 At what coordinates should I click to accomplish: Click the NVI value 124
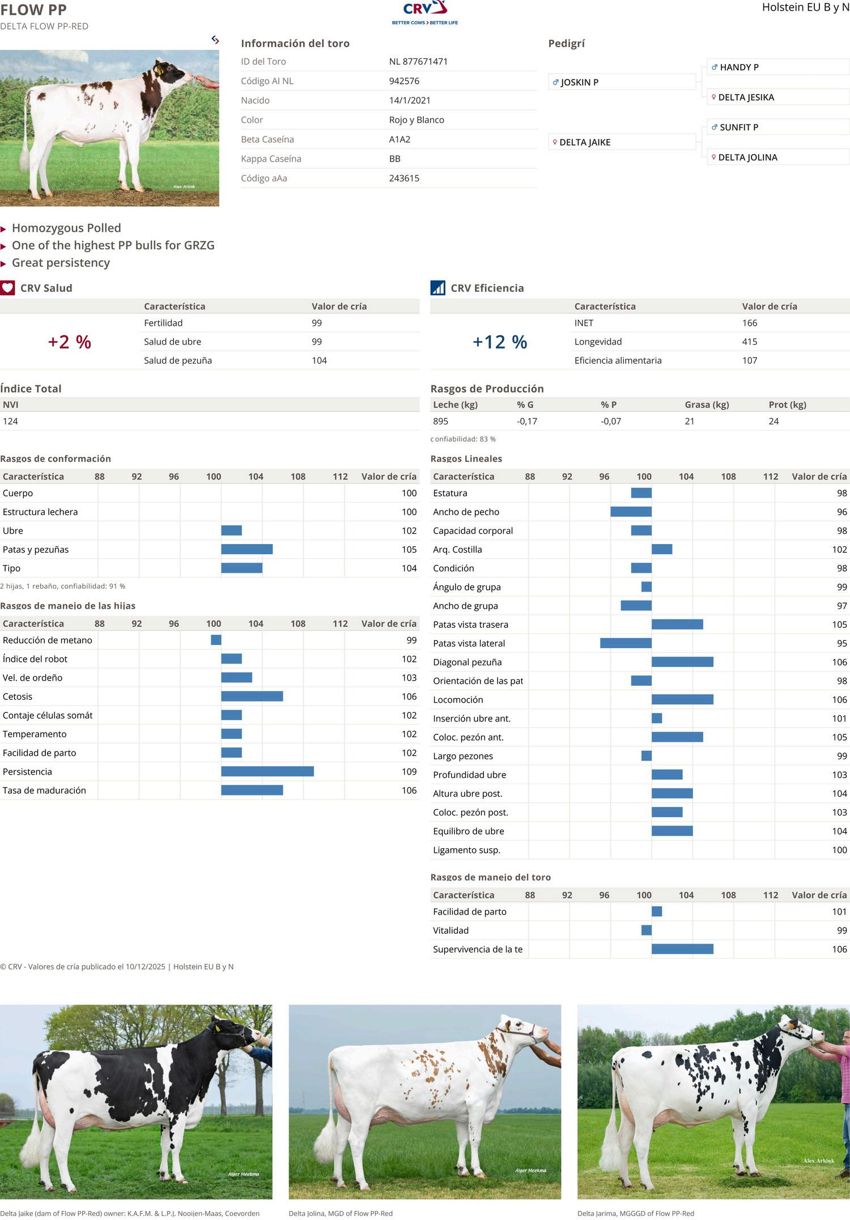pyautogui.click(x=10, y=421)
